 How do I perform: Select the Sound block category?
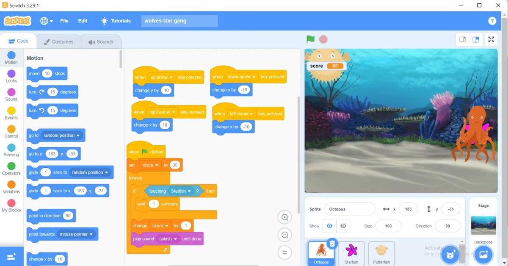pyautogui.click(x=11, y=95)
